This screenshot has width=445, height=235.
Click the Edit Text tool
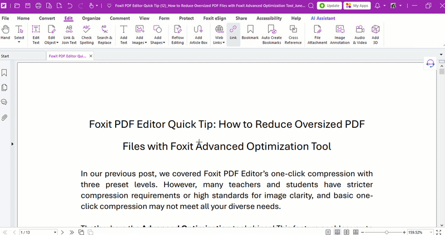point(36,34)
